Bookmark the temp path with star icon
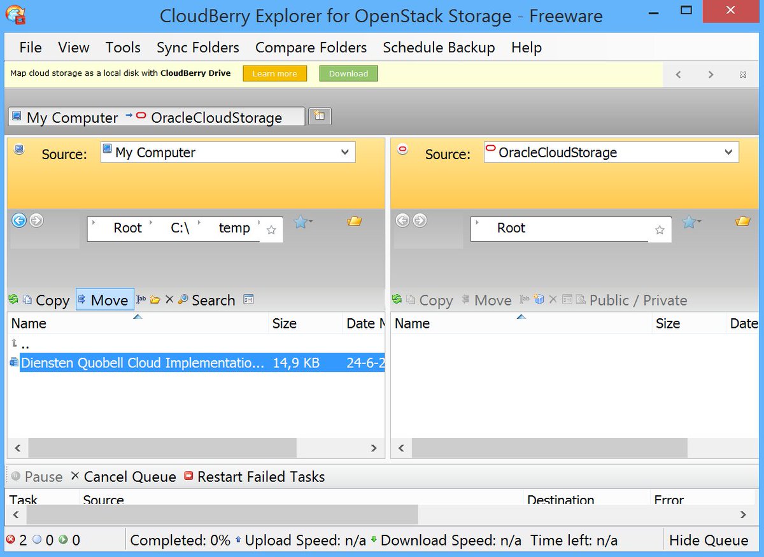Image resolution: width=764 pixels, height=557 pixels. click(x=271, y=230)
